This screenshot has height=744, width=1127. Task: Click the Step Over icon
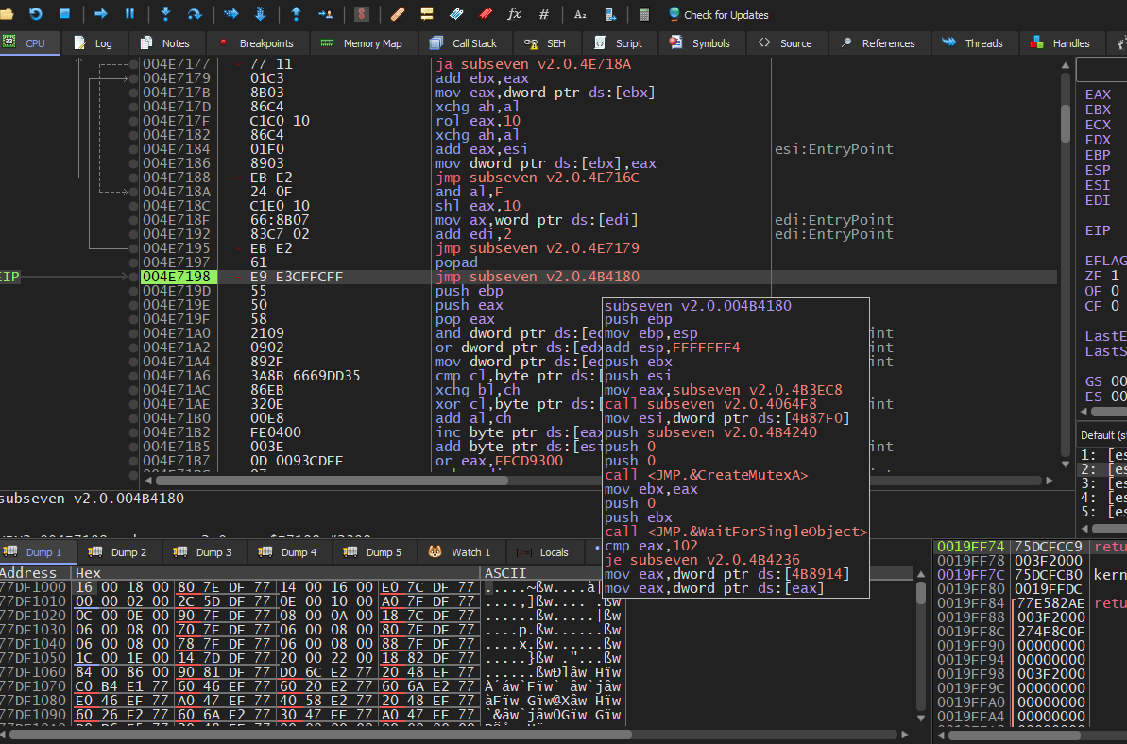195,14
